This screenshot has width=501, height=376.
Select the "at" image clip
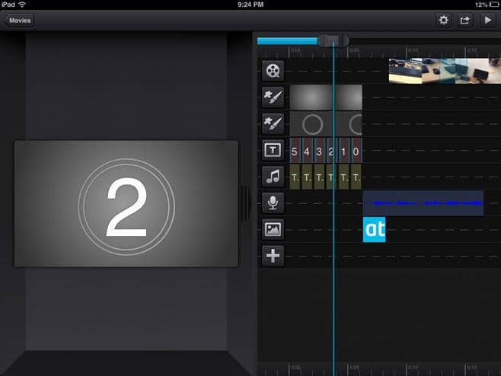pyautogui.click(x=374, y=229)
